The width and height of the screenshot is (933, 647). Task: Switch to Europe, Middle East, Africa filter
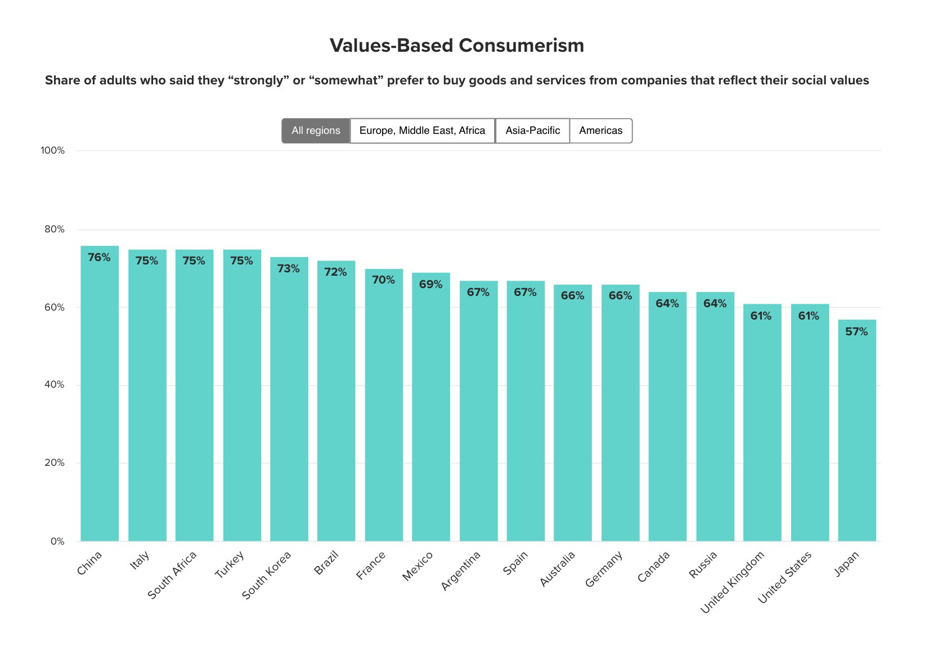pos(422,131)
